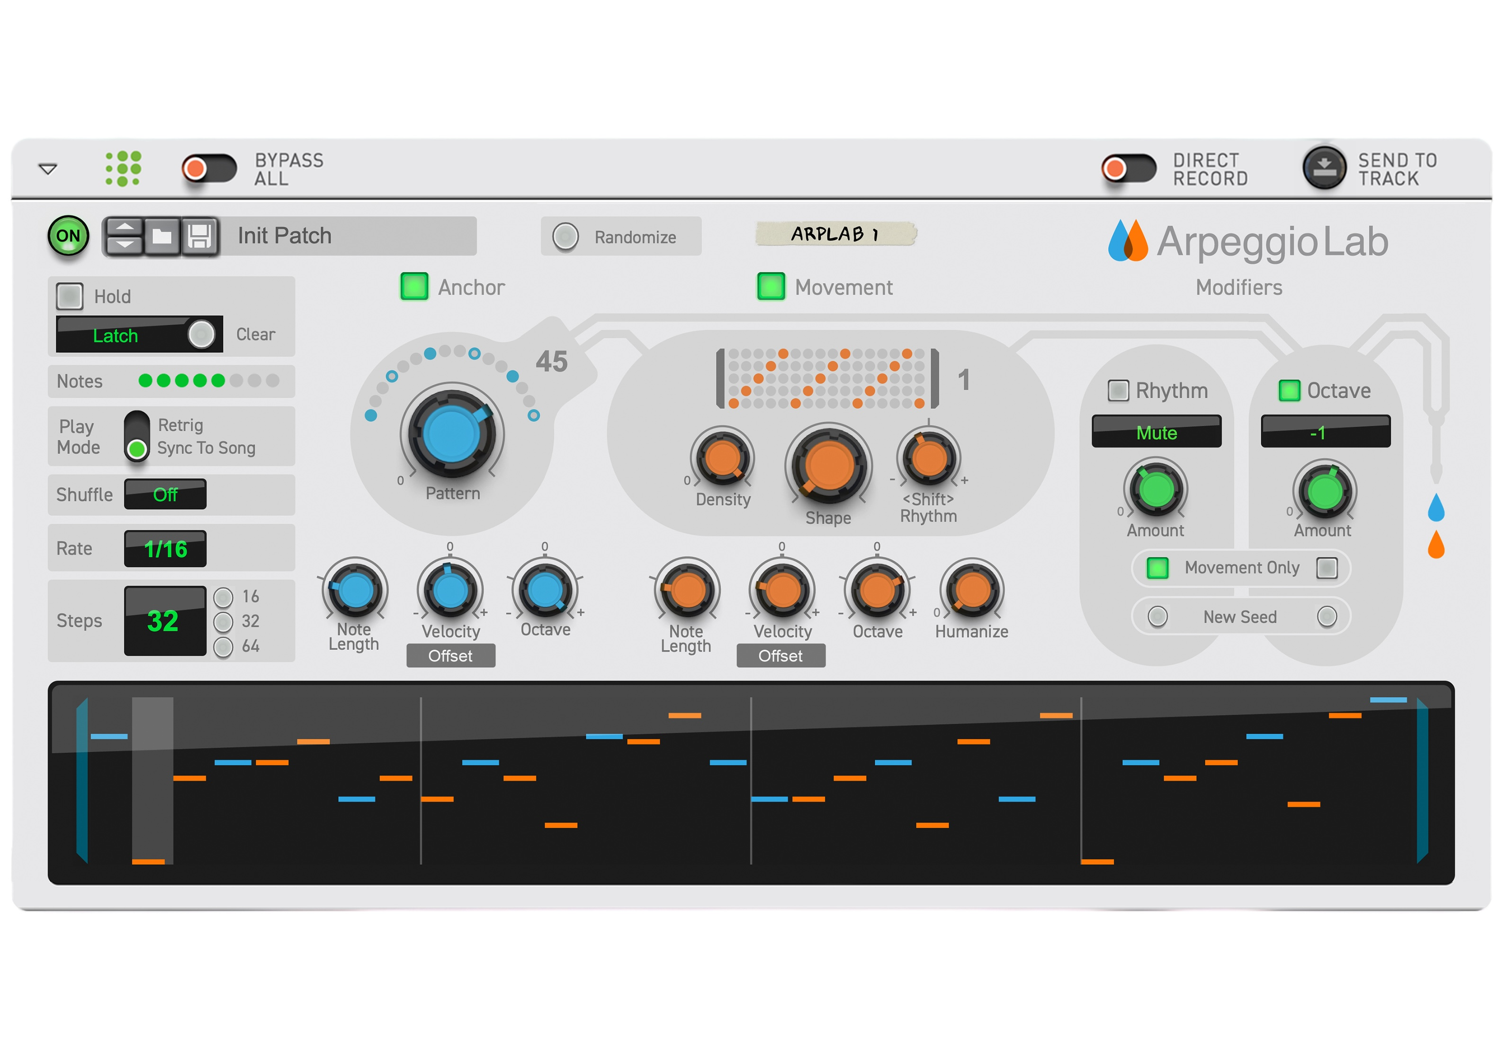This screenshot has width=1498, height=1049.
Task: Enable the Hold checkbox
Action: click(x=69, y=296)
